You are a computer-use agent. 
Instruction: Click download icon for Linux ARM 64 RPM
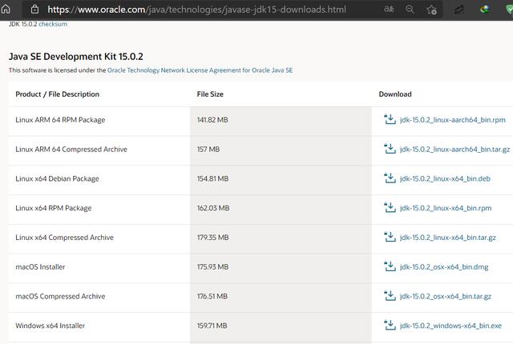tap(390, 119)
